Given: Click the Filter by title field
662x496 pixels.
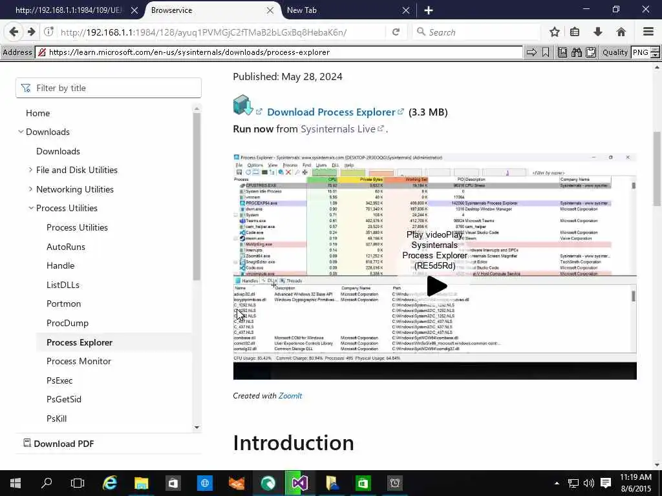Looking at the screenshot, I should pyautogui.click(x=109, y=88).
